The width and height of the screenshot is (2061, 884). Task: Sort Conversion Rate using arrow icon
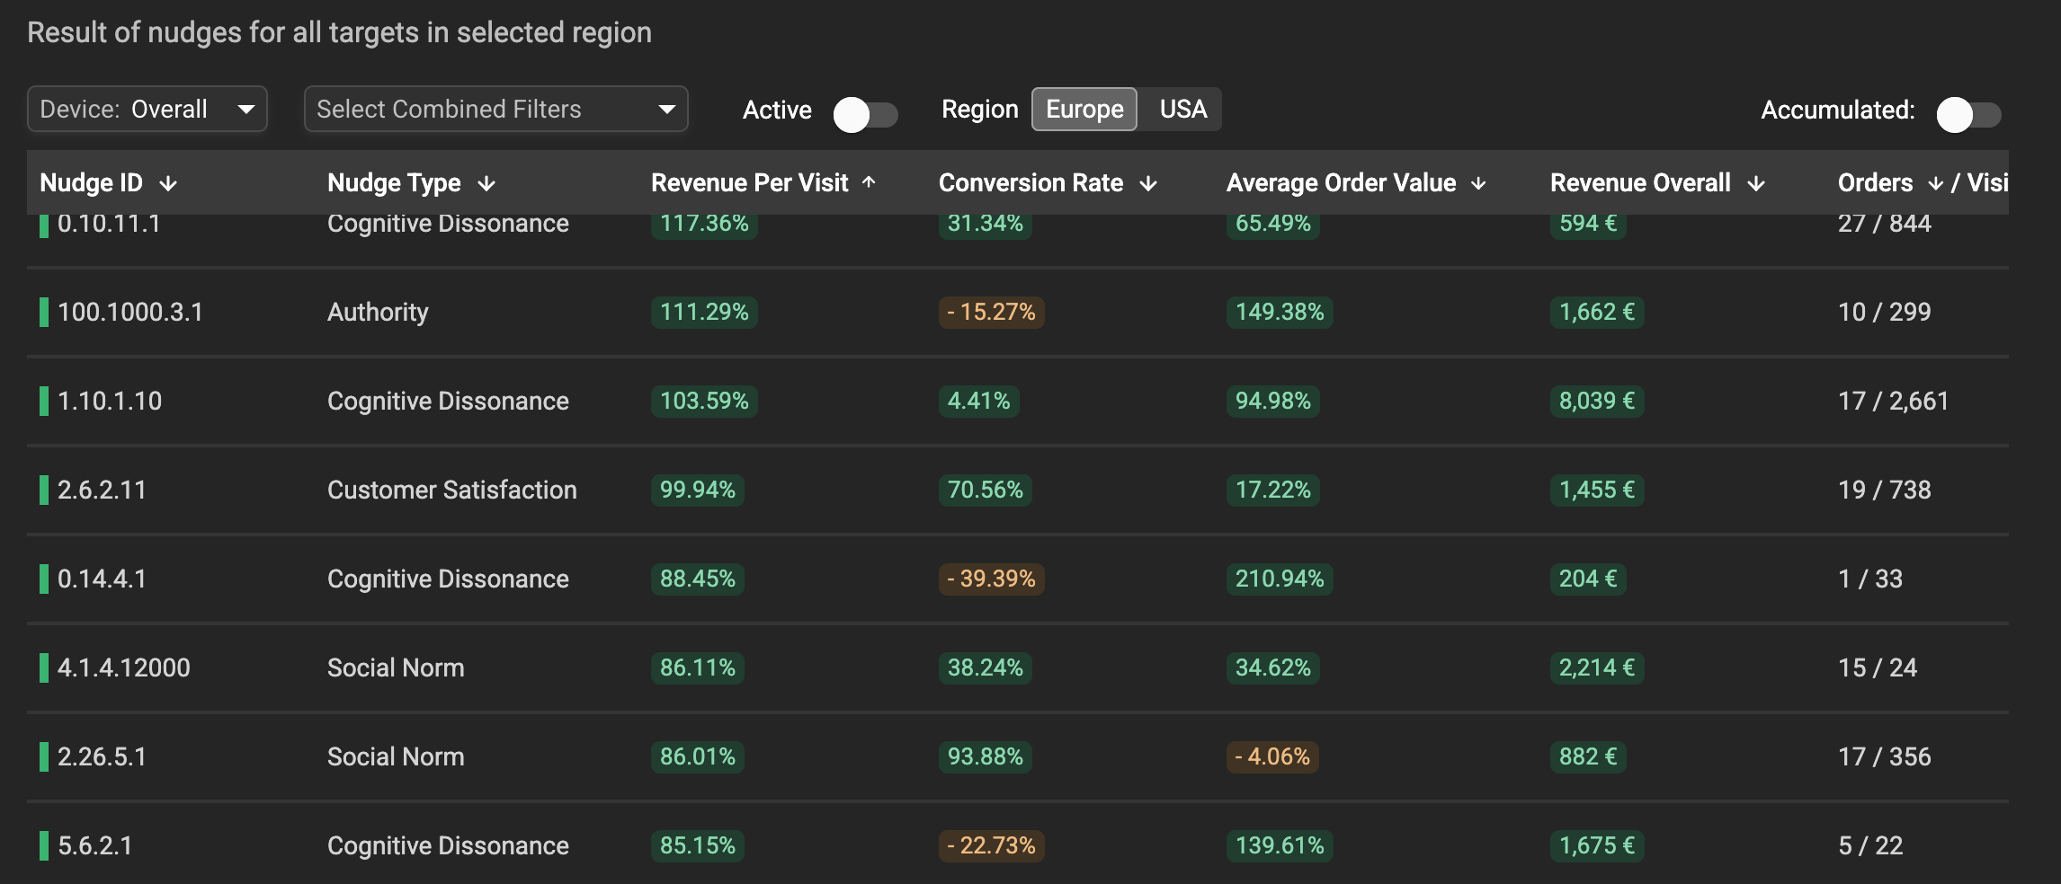coord(1148,183)
